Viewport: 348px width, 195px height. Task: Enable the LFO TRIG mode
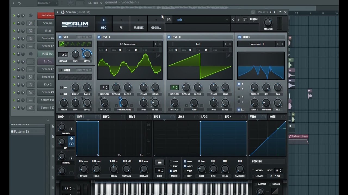pyautogui.click(x=171, y=161)
